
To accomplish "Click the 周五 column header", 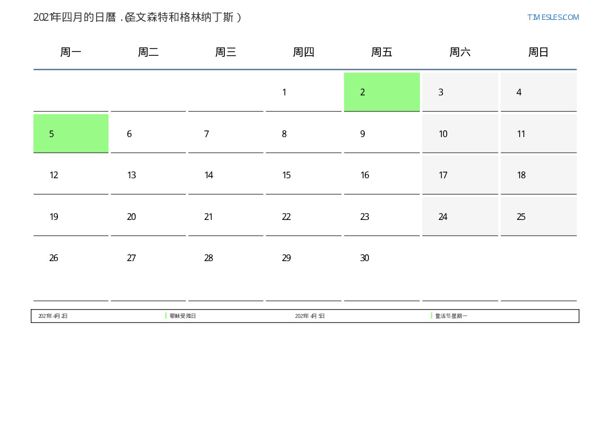I will pyautogui.click(x=381, y=52).
